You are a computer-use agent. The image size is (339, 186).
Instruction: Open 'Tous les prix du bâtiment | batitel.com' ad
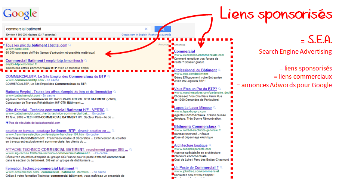pos(36,45)
